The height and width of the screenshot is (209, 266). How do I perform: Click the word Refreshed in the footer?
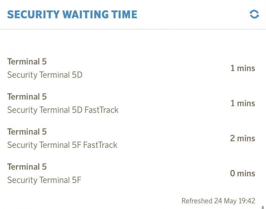click(197, 201)
